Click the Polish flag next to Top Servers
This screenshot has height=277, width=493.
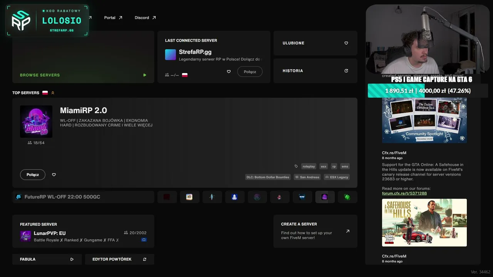coord(45,93)
